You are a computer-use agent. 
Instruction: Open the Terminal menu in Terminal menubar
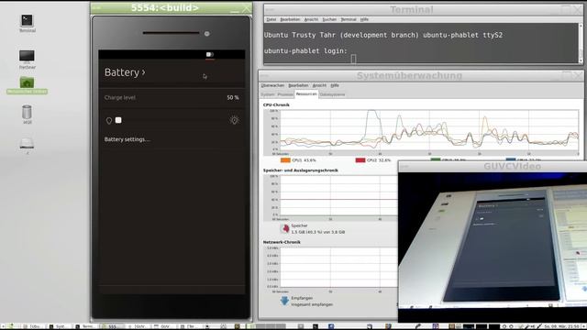pyautogui.click(x=349, y=19)
